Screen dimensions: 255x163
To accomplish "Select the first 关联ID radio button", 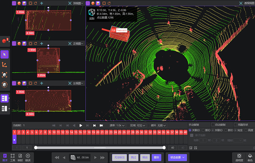I will tap(190, 130).
